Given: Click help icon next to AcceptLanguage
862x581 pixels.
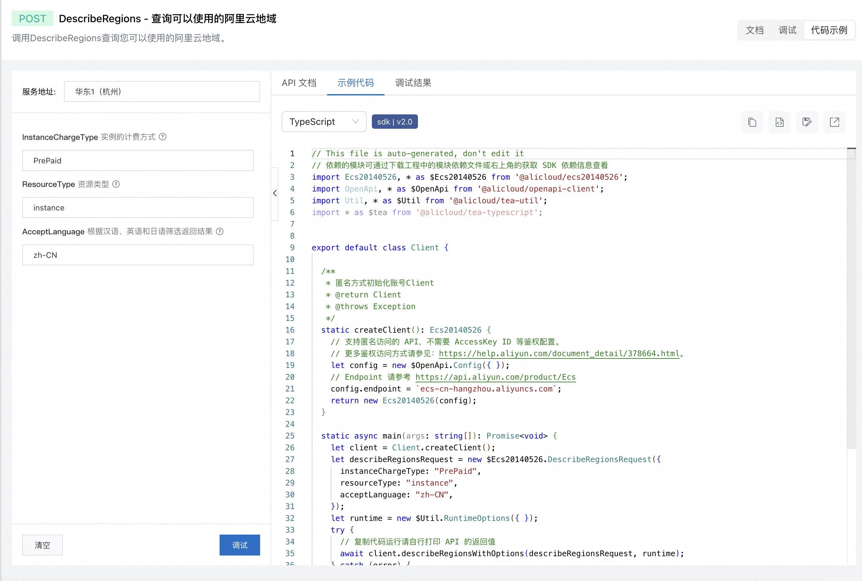Looking at the screenshot, I should [220, 232].
